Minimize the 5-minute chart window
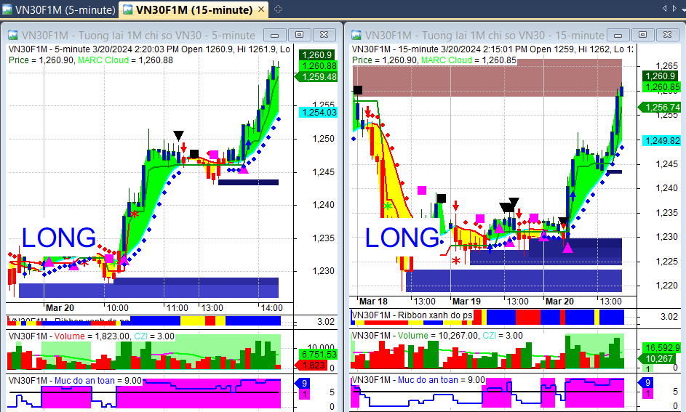 coord(275,35)
